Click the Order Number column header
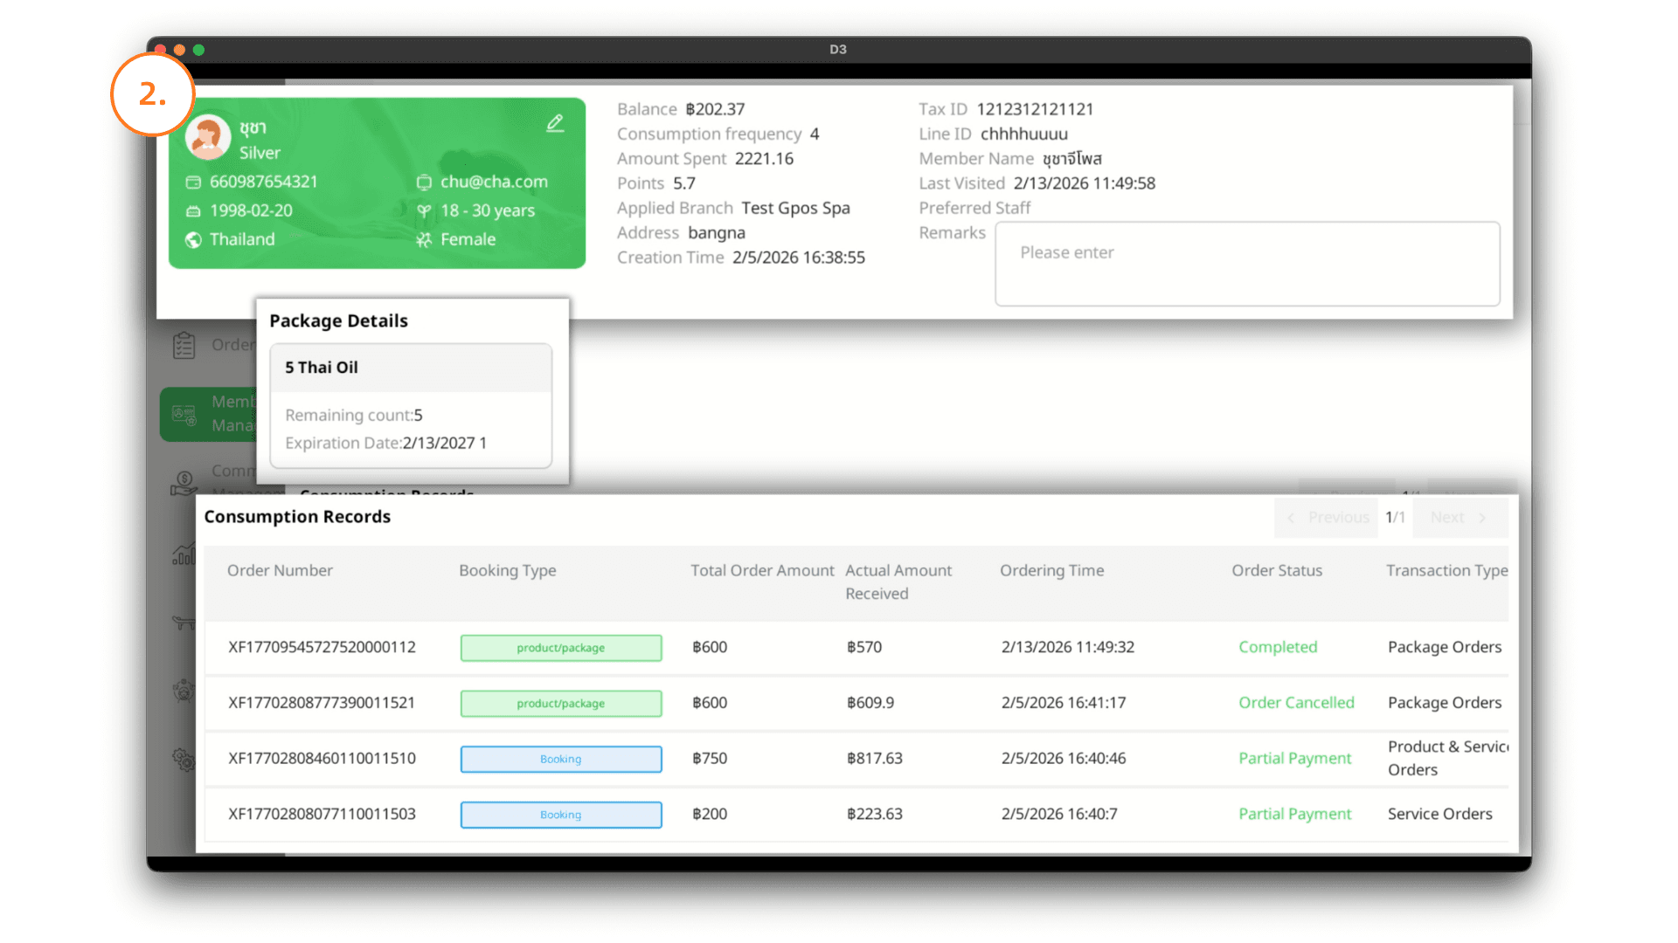1678x943 pixels. 280,570
